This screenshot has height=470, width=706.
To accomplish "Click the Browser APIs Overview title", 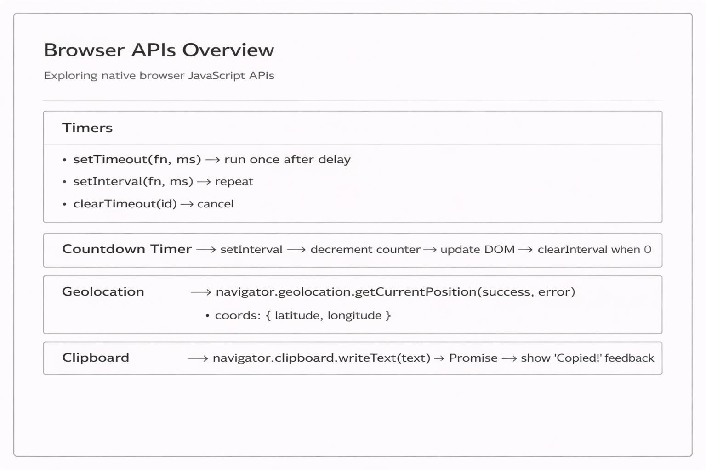I will (x=159, y=50).
